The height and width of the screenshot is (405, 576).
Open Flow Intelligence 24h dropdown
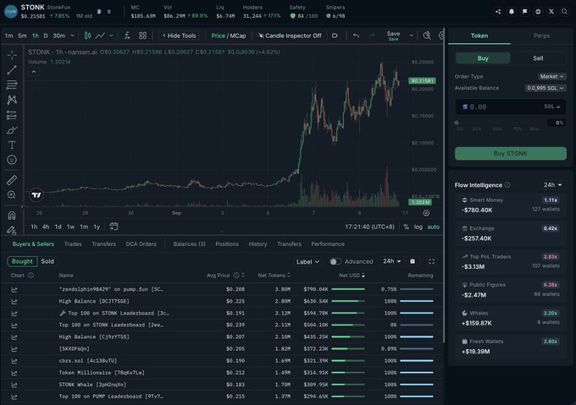[x=553, y=185]
